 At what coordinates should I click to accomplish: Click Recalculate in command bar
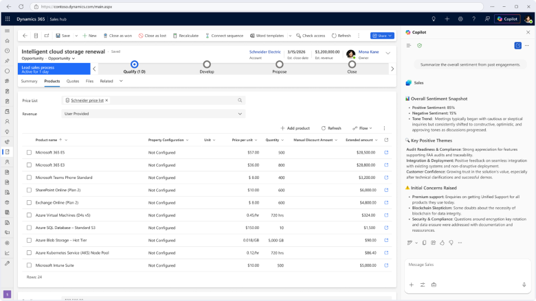(186, 36)
